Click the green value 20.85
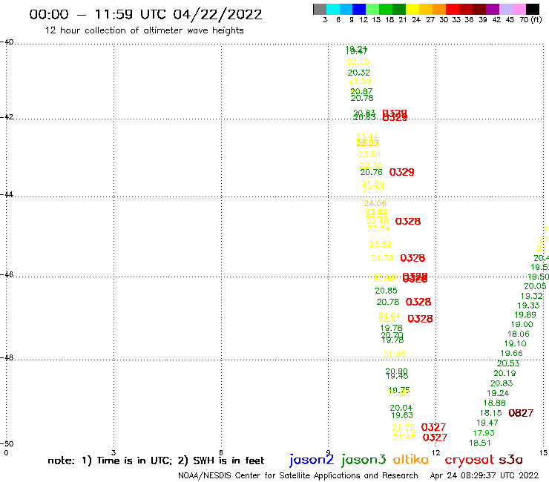 click(386, 291)
